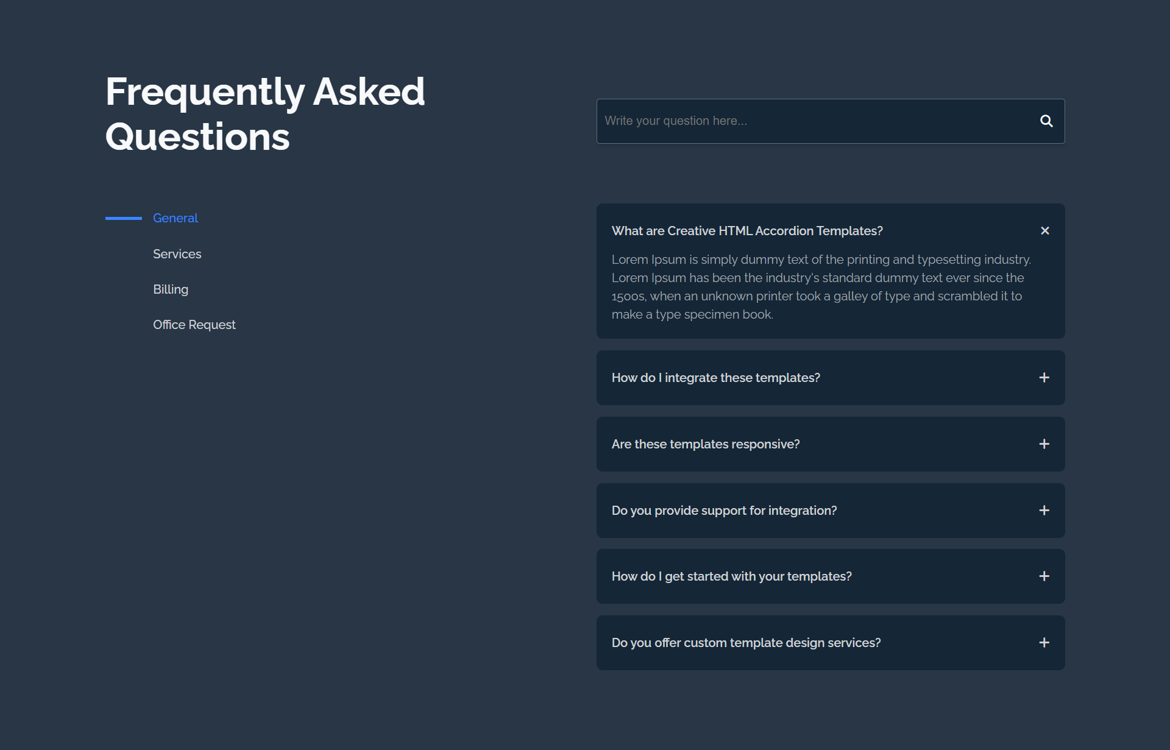Expand 'How do I integrate these templates?'
Screen dimensions: 1170x750
pyautogui.click(x=716, y=378)
